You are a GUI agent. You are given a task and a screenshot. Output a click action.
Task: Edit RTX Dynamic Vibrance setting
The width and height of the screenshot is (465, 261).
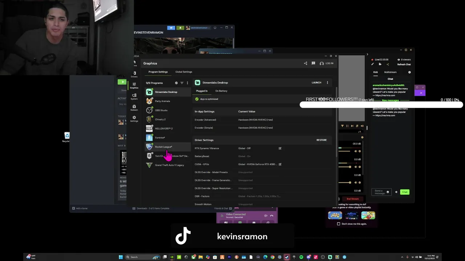tap(280, 148)
